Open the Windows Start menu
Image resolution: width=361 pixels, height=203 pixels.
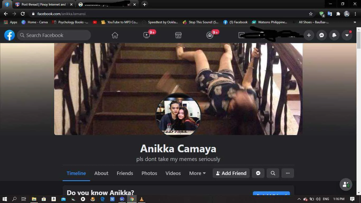(4, 199)
